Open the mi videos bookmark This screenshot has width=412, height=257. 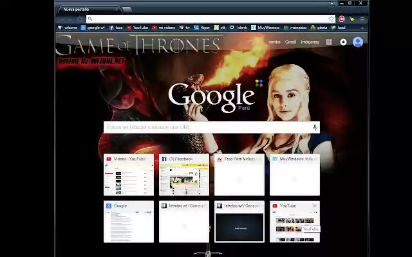pyautogui.click(x=164, y=28)
